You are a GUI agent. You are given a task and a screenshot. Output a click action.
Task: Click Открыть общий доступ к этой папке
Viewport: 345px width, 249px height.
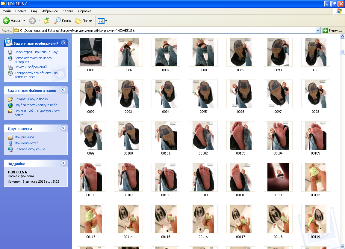38,113
